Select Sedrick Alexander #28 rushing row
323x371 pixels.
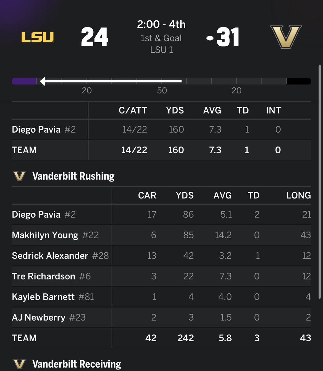(x=161, y=256)
